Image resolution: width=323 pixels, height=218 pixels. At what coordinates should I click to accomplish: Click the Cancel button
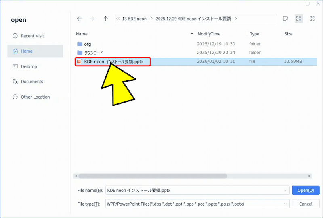[x=306, y=204]
